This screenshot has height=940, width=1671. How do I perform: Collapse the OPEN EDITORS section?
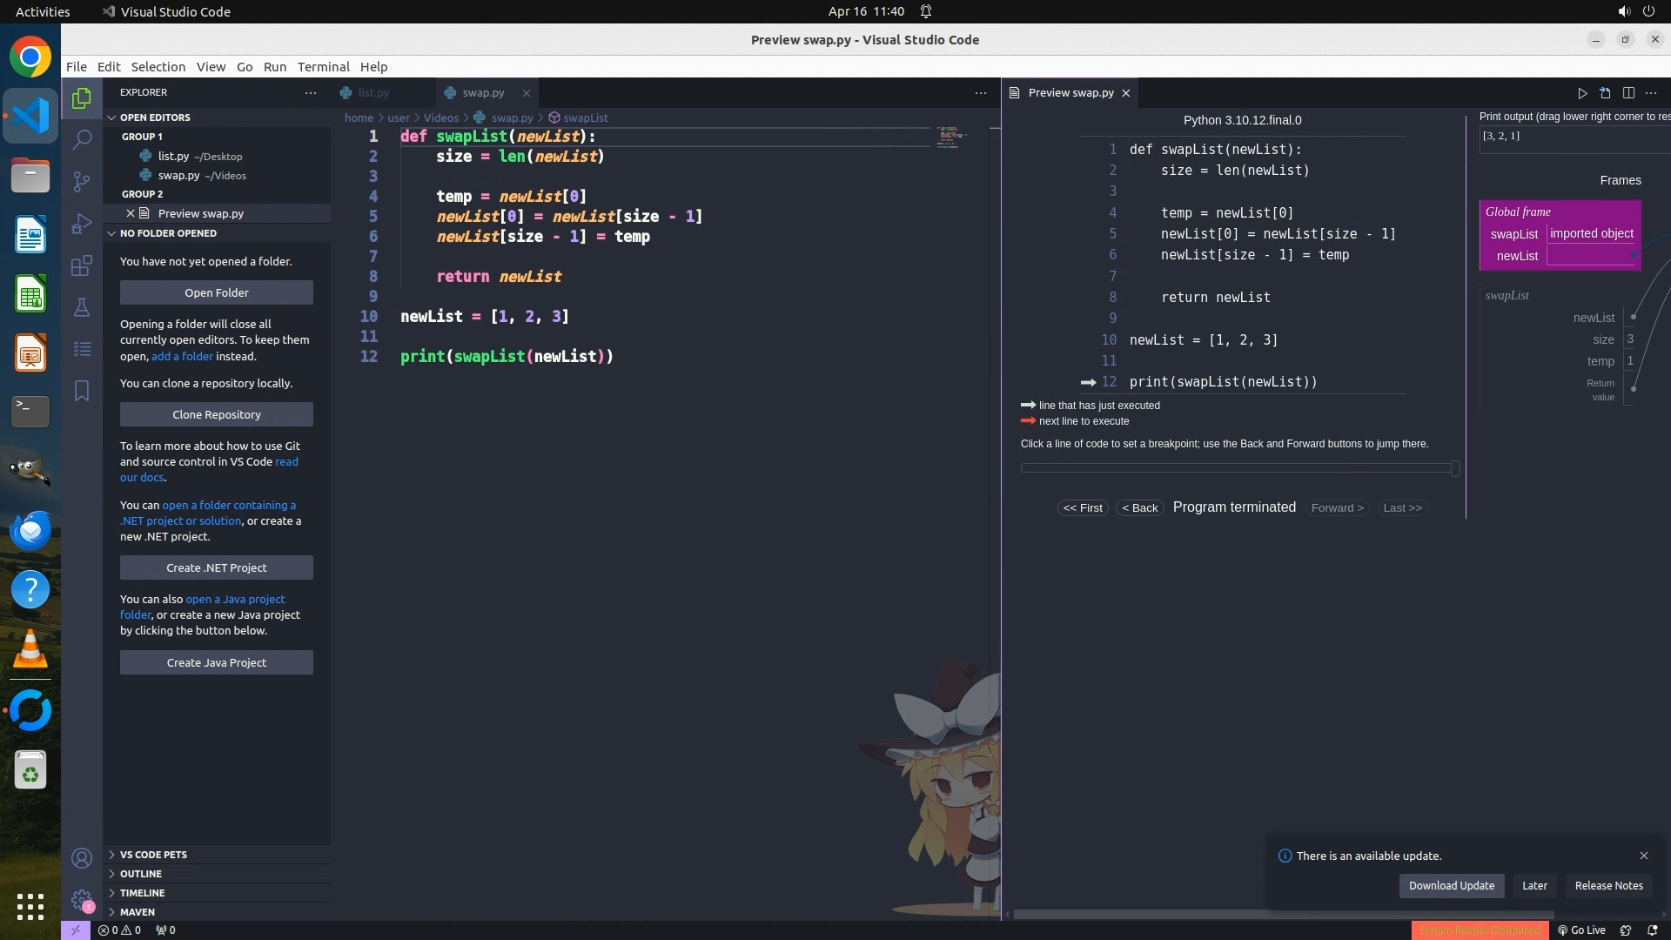coord(155,117)
